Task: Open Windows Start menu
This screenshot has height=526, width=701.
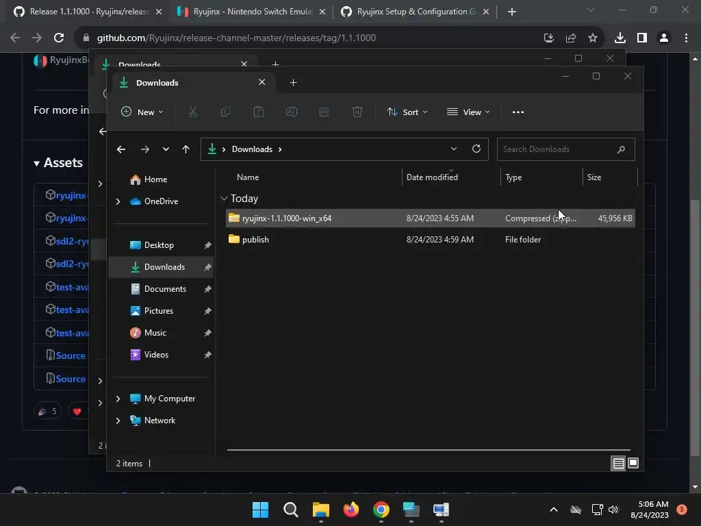Action: pyautogui.click(x=260, y=510)
